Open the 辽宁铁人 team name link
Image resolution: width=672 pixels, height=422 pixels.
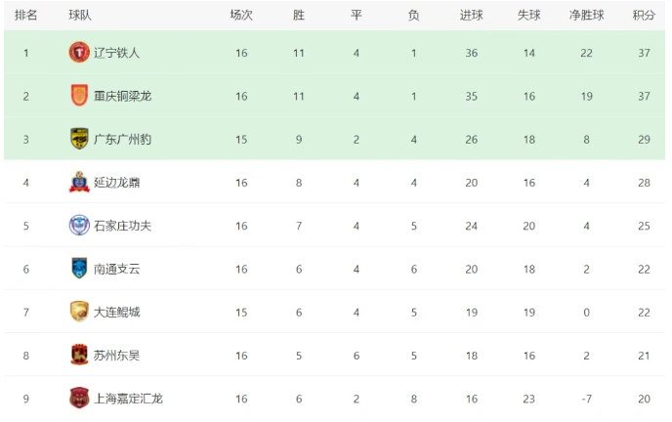(x=116, y=53)
